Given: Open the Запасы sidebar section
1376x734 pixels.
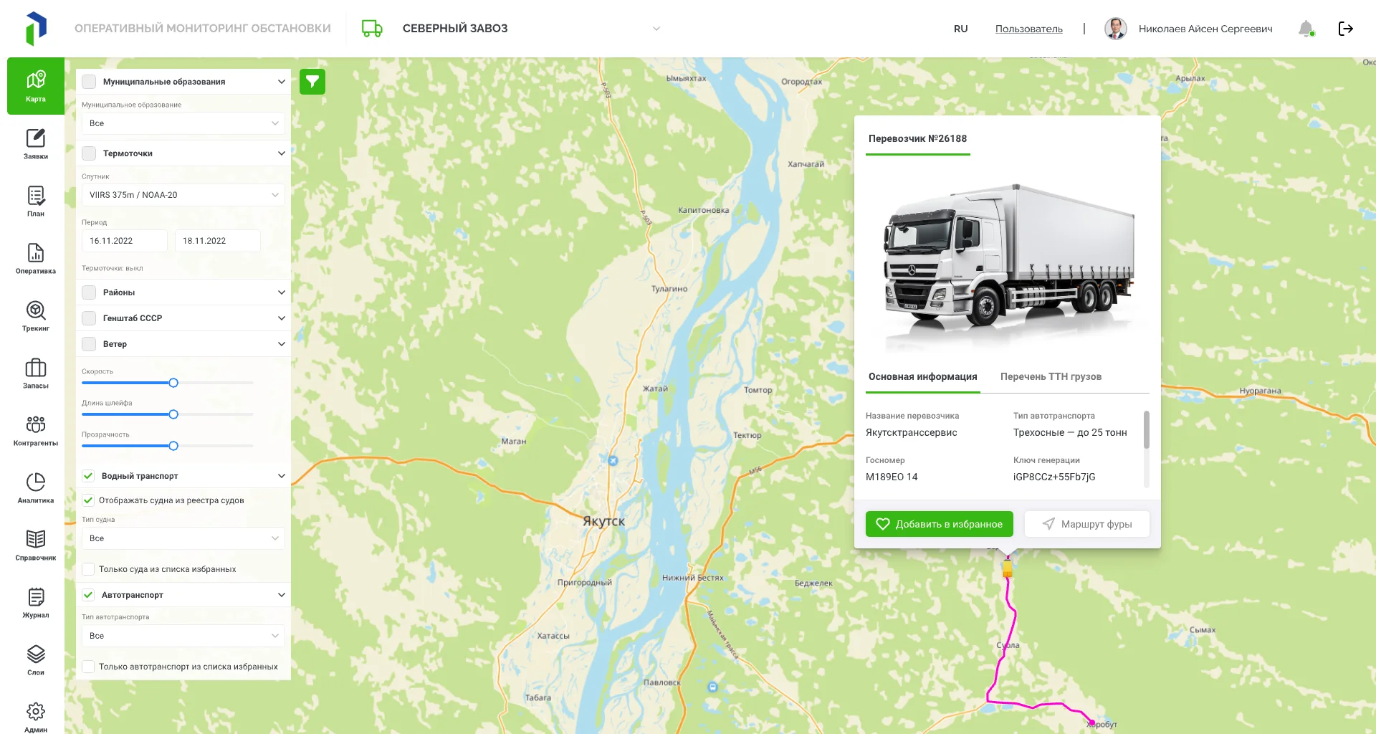Looking at the screenshot, I should (36, 373).
